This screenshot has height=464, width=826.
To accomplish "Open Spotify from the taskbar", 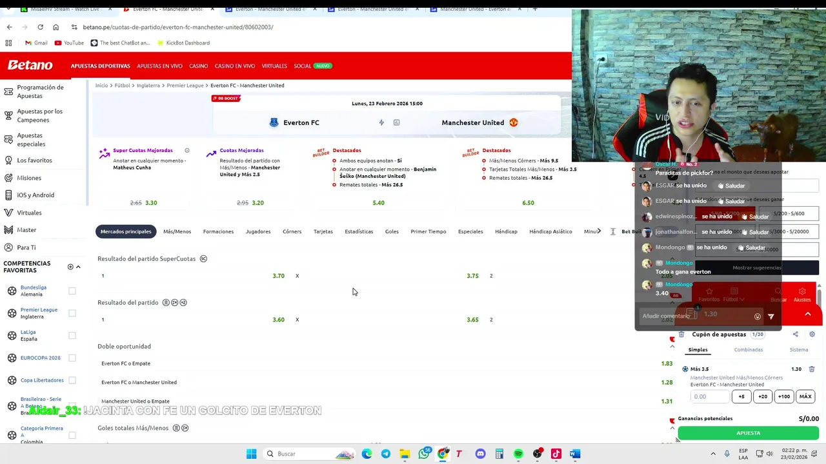I will tap(518, 454).
